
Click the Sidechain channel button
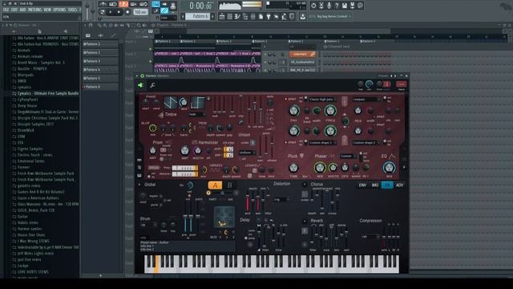(x=303, y=54)
